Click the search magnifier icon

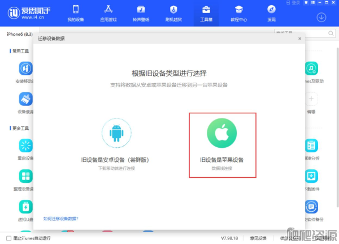coord(331,33)
